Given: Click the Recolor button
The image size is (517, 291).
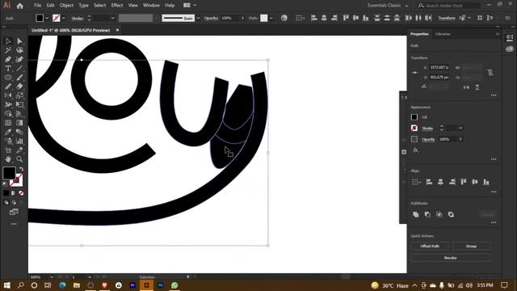Looking at the screenshot, I should (x=451, y=258).
